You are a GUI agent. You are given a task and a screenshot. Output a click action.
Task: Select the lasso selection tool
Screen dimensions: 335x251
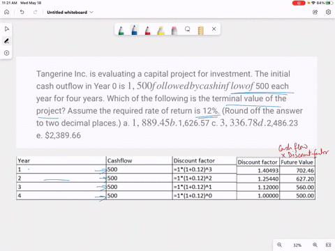tap(187, 29)
